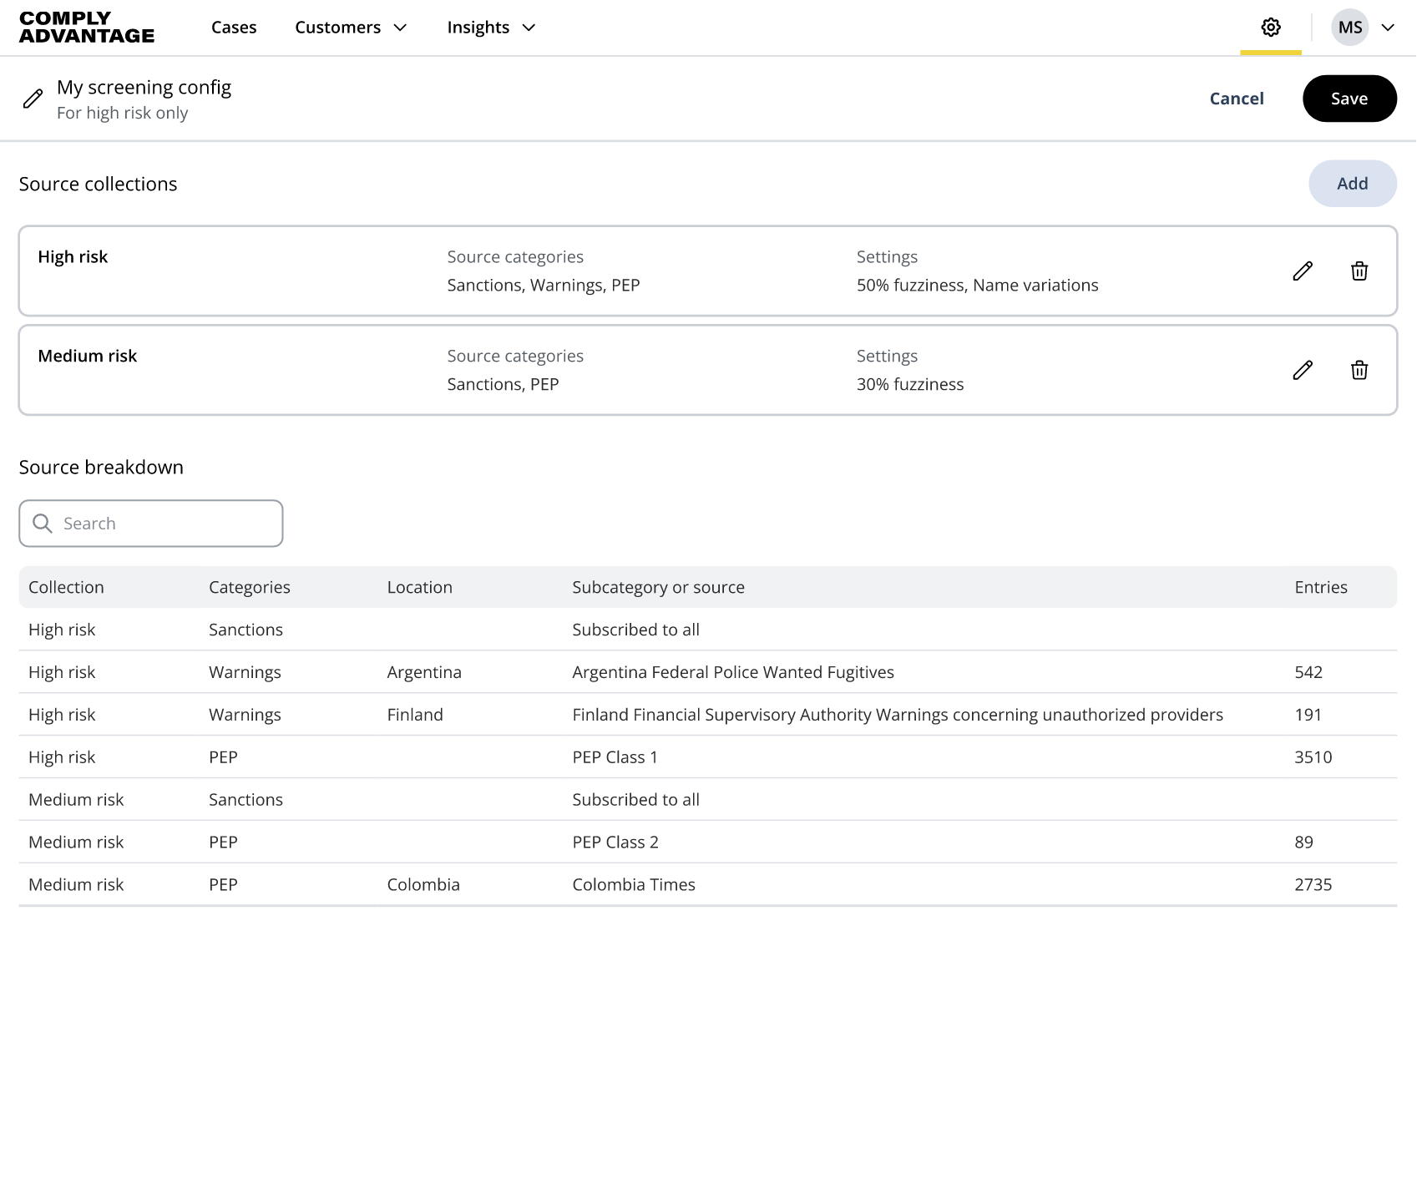Expand the Insights dropdown menu
Image resolution: width=1417 pixels, height=1179 pixels.
pyautogui.click(x=491, y=28)
